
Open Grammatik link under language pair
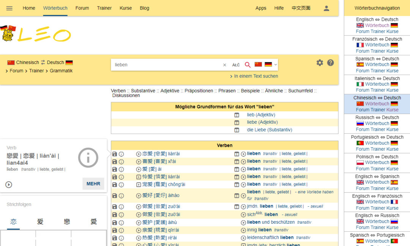pyautogui.click(x=61, y=71)
